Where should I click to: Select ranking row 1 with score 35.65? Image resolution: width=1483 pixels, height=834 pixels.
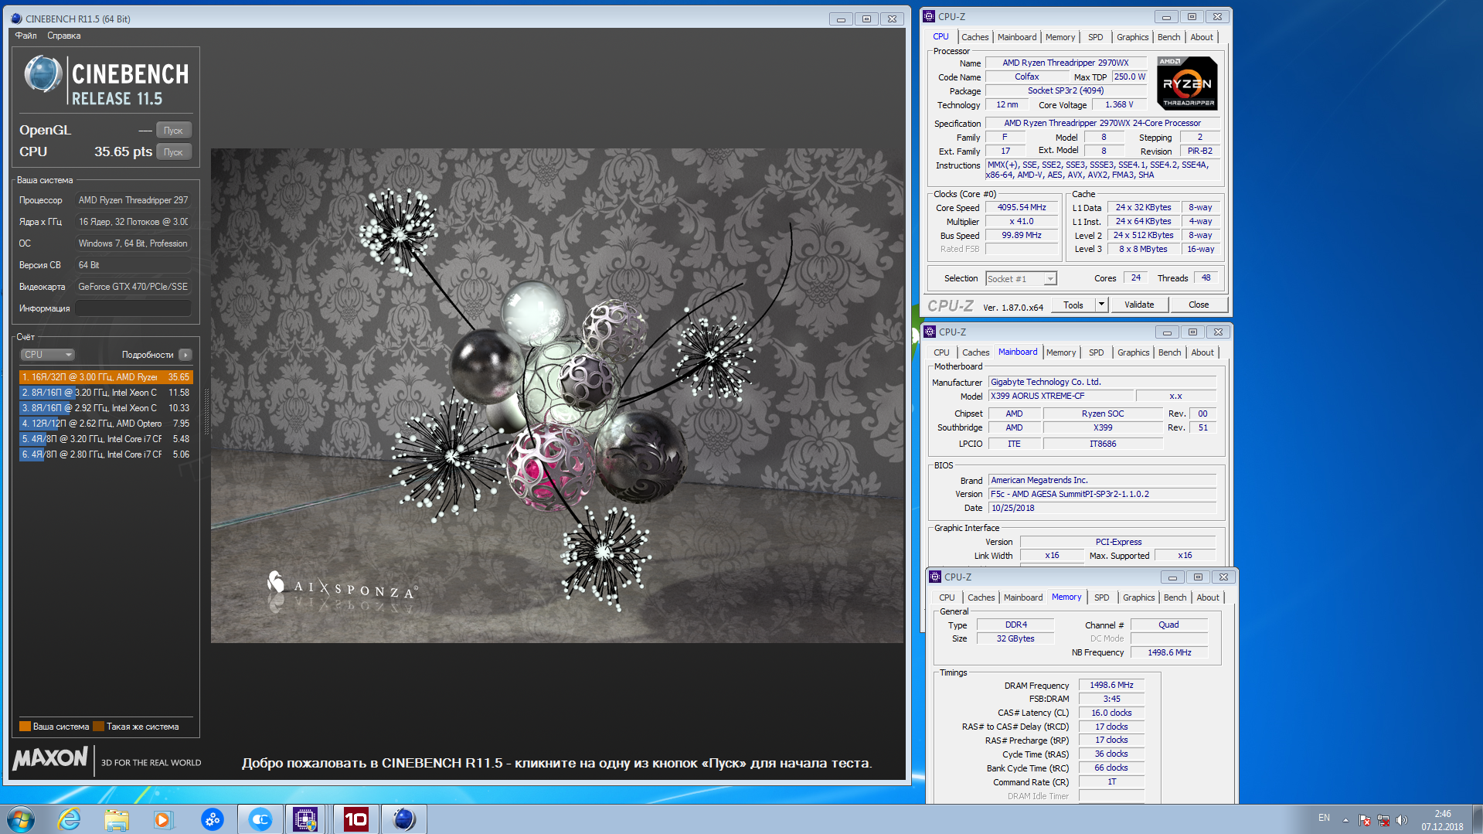click(106, 377)
